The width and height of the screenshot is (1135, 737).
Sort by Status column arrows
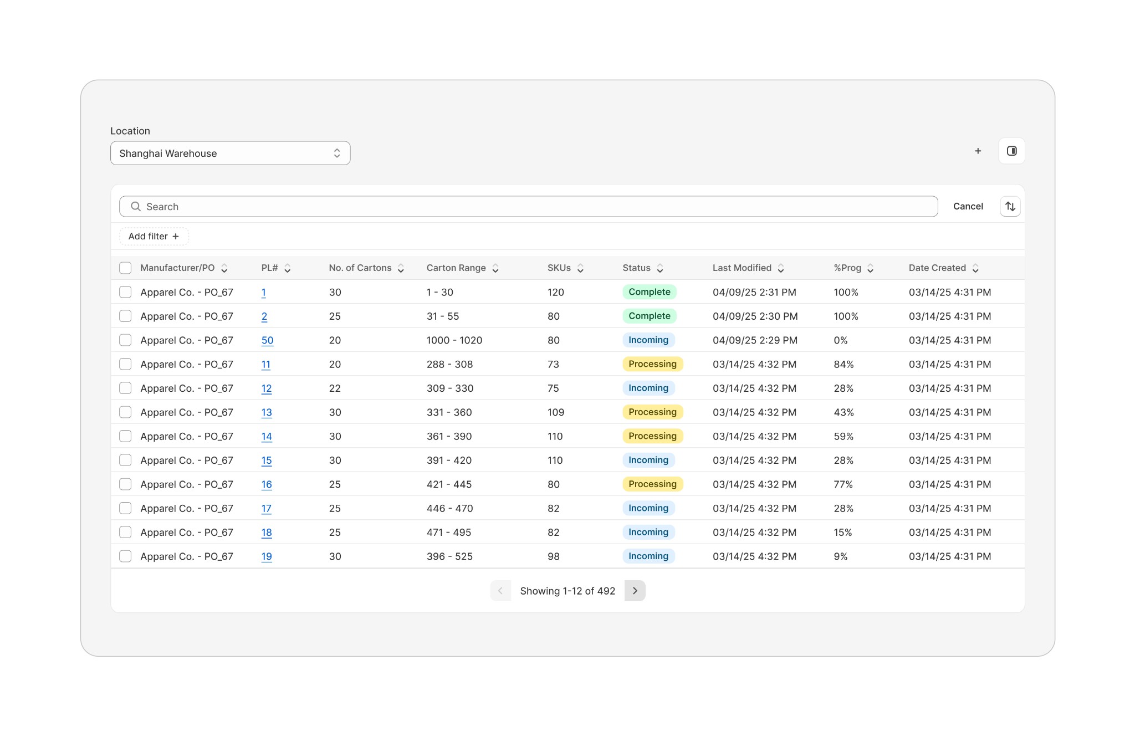[659, 268]
